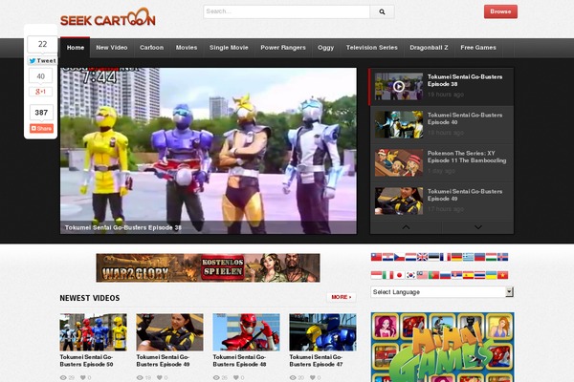Click the Twitter Tweet button
Image resolution: width=574 pixels, height=382 pixels.
[x=42, y=61]
